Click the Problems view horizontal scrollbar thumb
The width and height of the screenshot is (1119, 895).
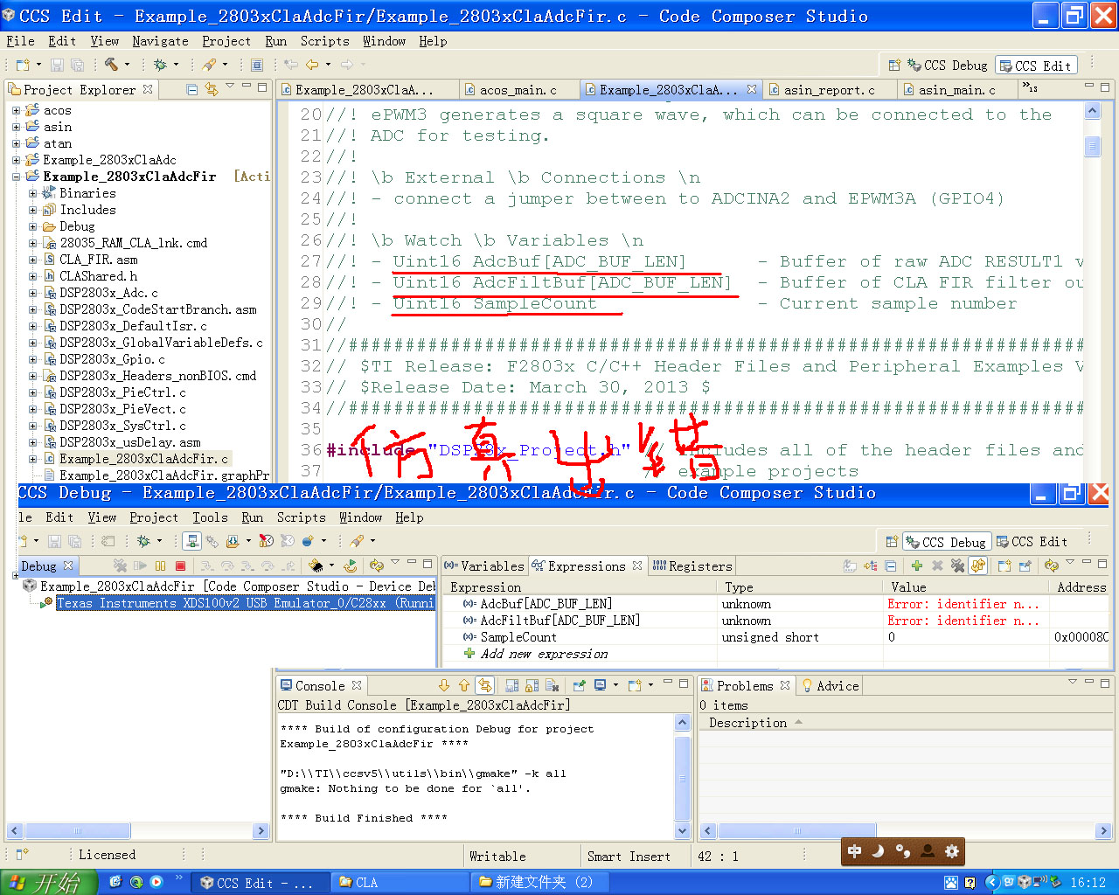click(x=796, y=831)
